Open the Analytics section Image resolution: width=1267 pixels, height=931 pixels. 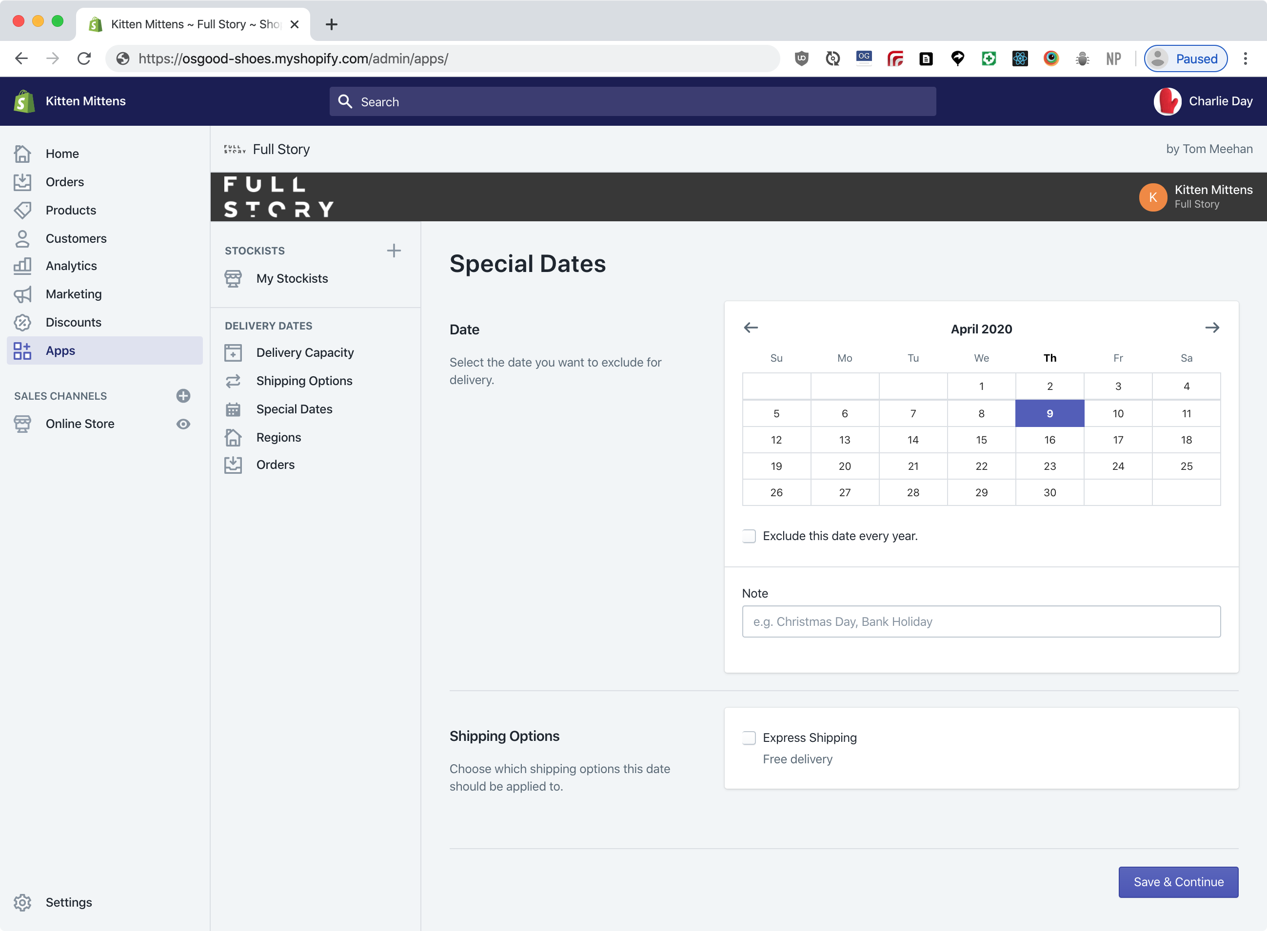pyautogui.click(x=71, y=266)
